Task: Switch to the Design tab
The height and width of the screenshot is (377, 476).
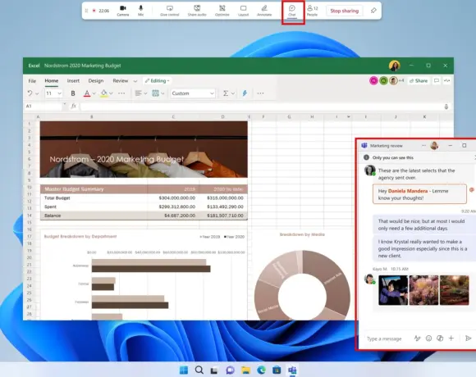Action: click(x=96, y=81)
